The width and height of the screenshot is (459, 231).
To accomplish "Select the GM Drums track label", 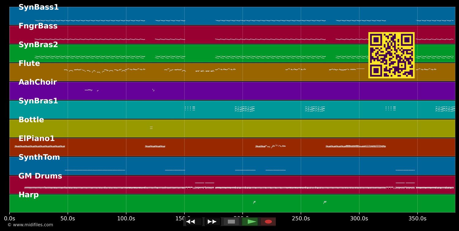I will click(x=40, y=176).
